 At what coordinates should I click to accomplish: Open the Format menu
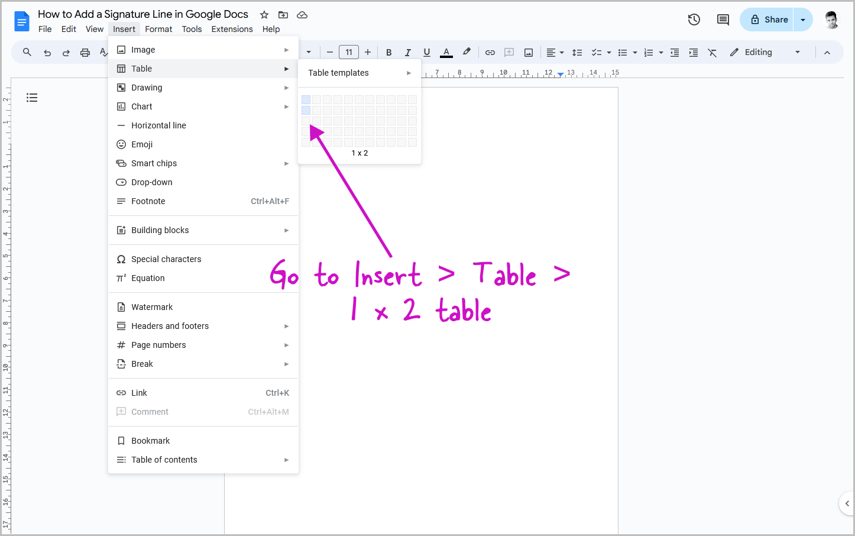[158, 29]
